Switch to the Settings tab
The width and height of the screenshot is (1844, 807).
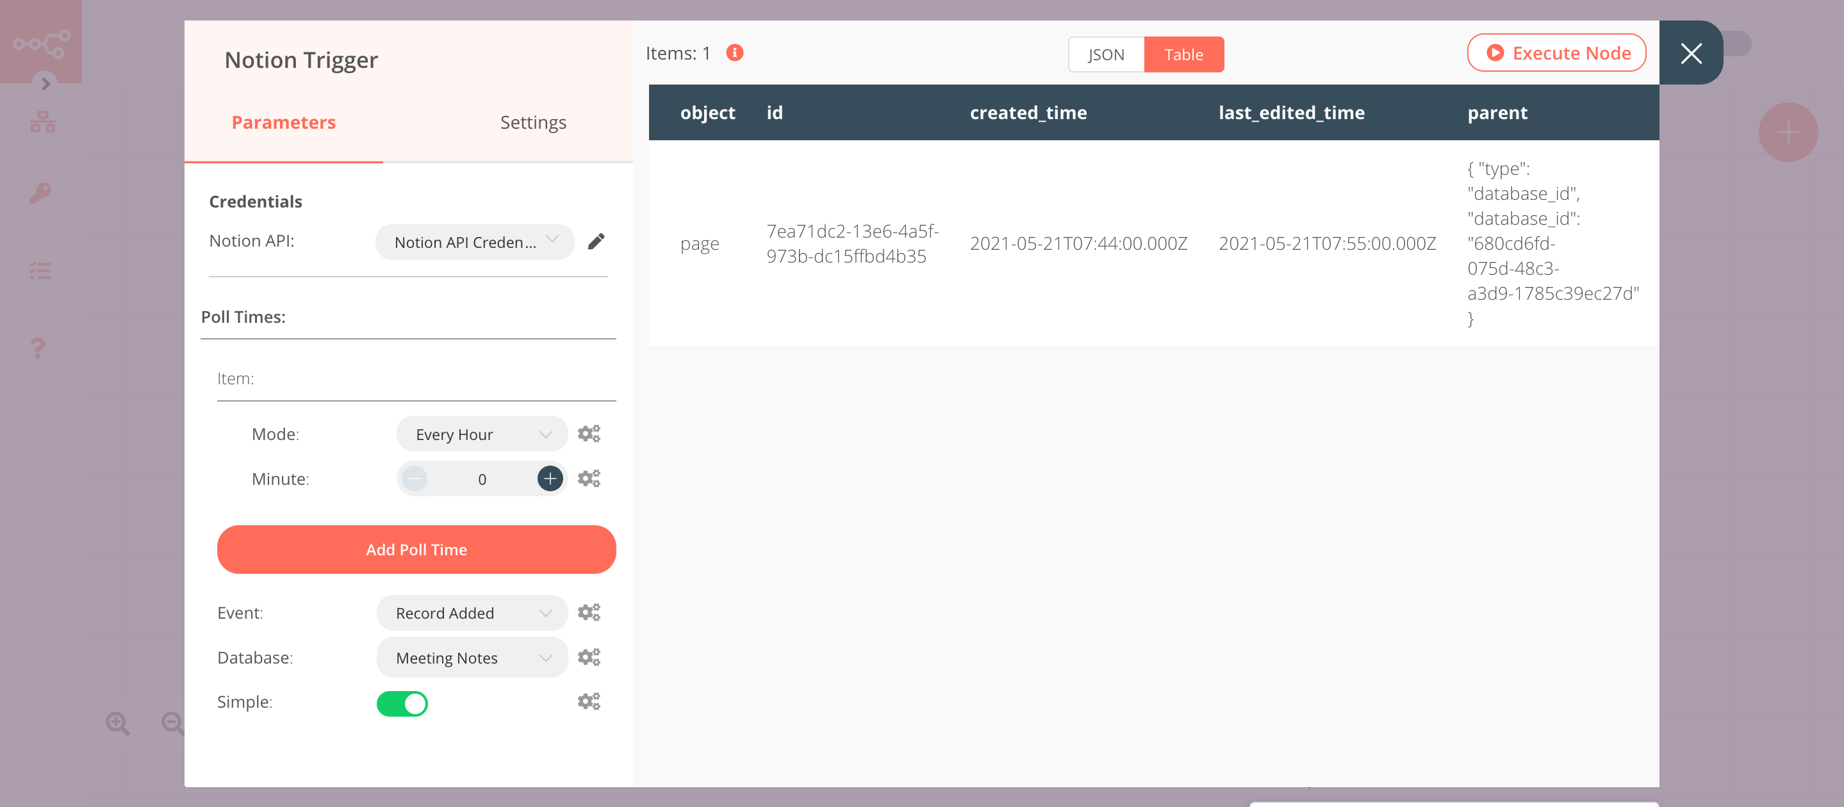click(x=532, y=122)
